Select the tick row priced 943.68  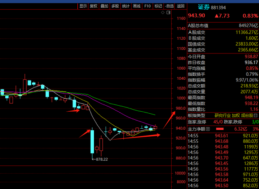pyautogui.click(x=223, y=141)
